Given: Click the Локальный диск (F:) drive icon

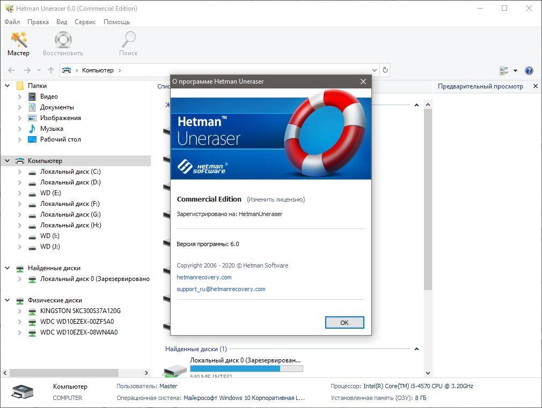Looking at the screenshot, I should pyautogui.click(x=32, y=204).
